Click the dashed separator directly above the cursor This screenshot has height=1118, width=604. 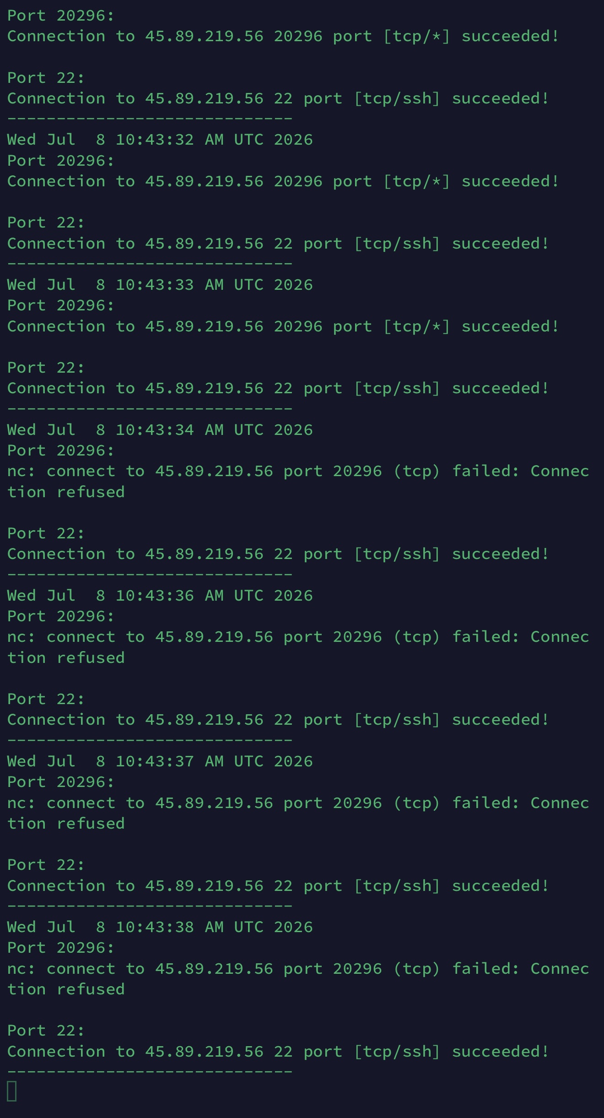coord(150,1072)
